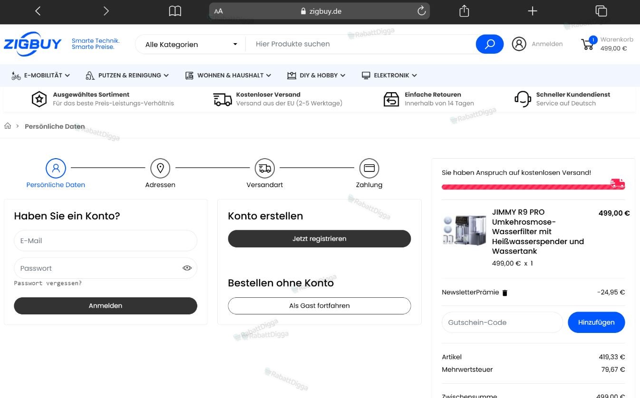Viewport: 640px width, 398px height.
Task: Click the dark Anmelden login button
Action: 106,306
